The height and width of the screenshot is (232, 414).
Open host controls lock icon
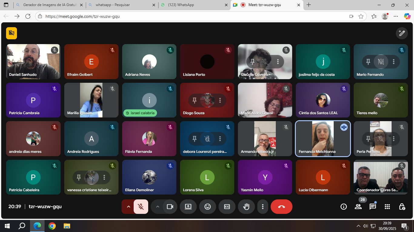(x=402, y=207)
